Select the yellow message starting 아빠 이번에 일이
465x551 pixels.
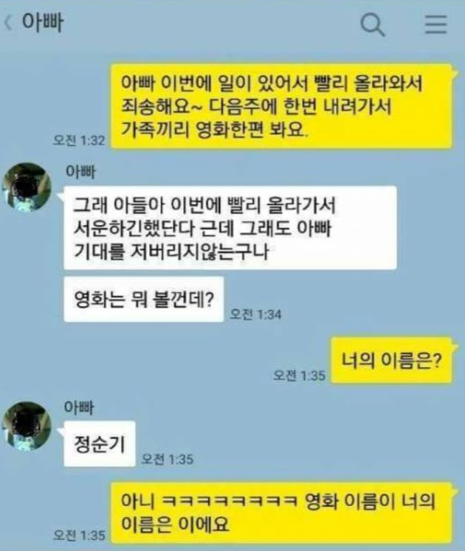point(281,106)
